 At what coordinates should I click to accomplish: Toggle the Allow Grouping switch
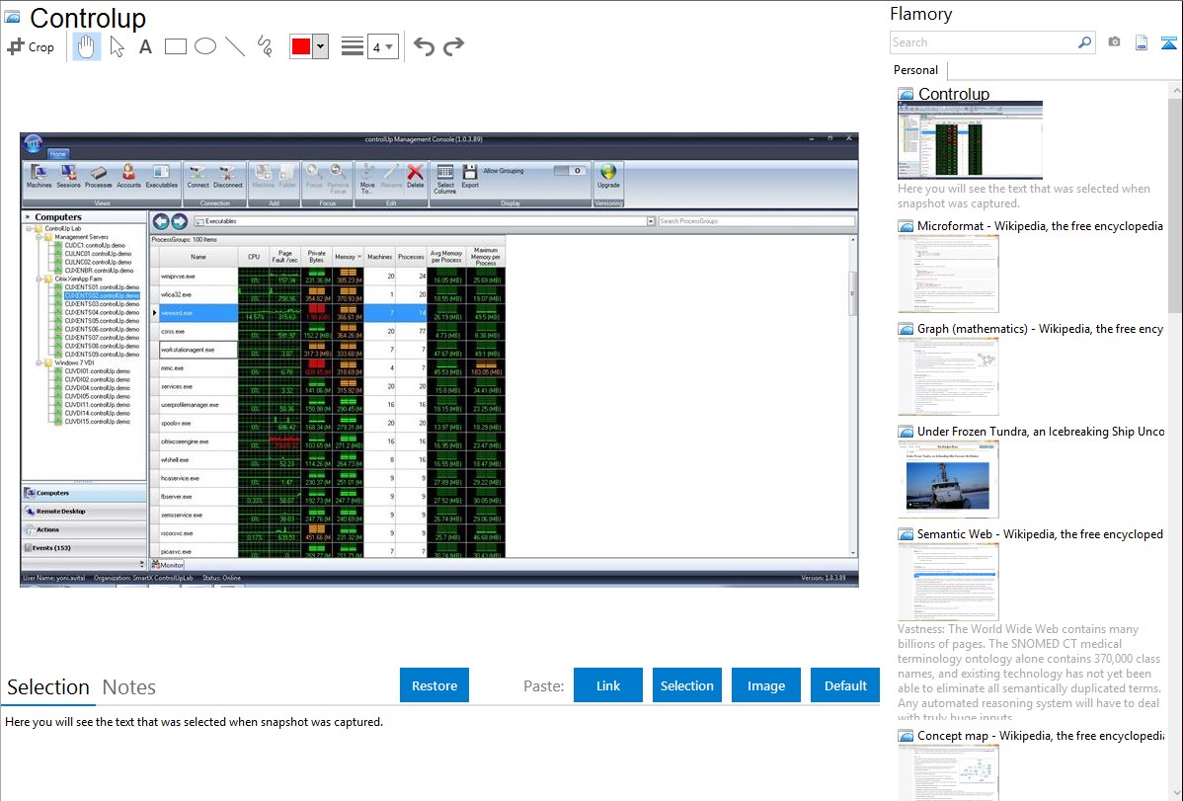click(570, 171)
